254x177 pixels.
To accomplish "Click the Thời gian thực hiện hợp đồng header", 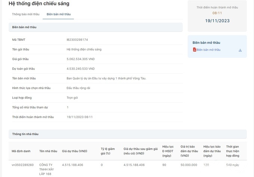I will coord(233,151).
